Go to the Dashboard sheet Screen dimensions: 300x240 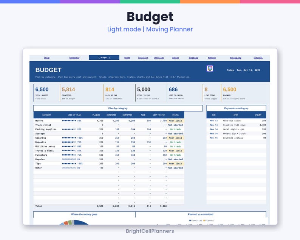tap(74, 57)
